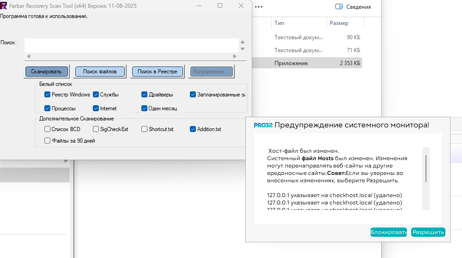
Task: Check the Shortcut.txt option
Action: tap(144, 129)
